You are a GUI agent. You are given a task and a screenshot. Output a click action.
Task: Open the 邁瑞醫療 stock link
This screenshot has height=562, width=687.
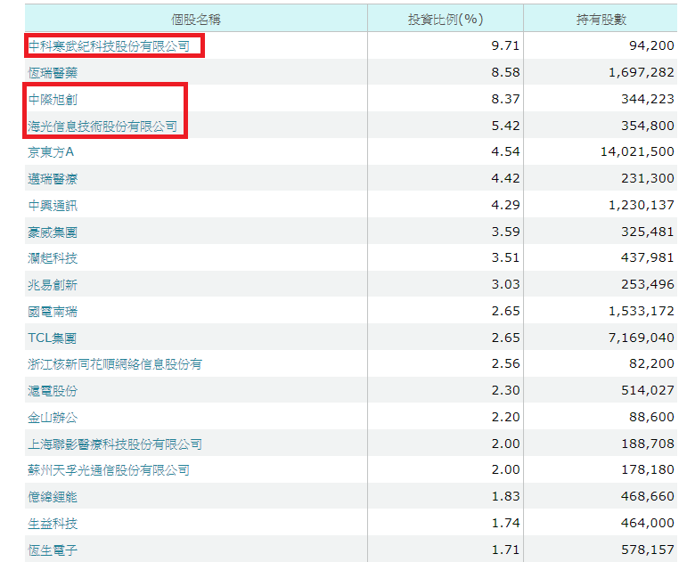(53, 179)
